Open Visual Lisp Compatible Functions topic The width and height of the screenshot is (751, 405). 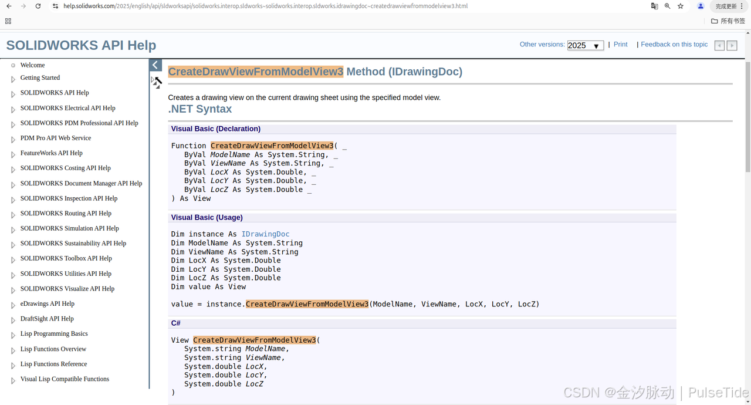pyautogui.click(x=65, y=379)
